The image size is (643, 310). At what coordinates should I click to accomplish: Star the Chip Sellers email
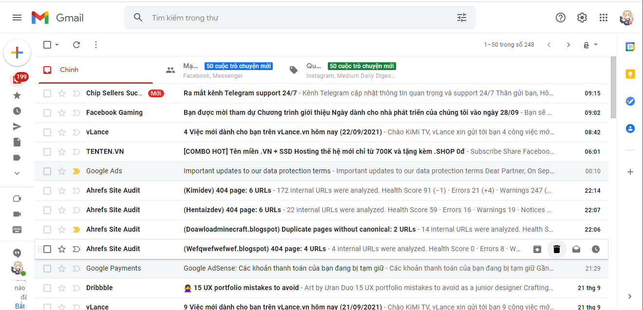click(62, 93)
